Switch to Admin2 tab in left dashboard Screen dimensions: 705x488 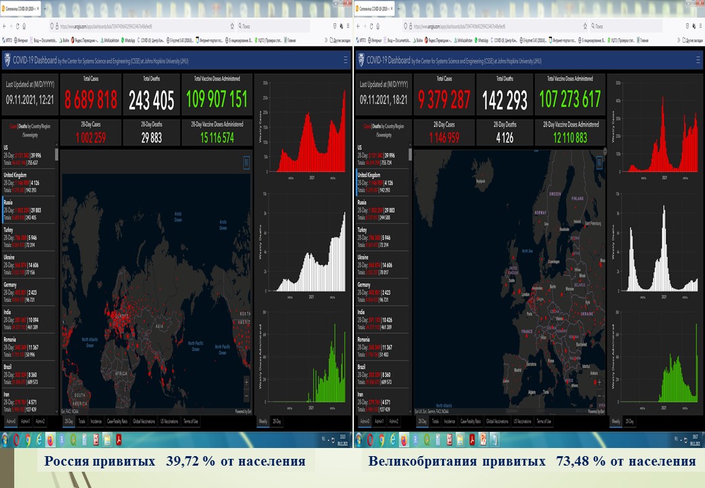(x=40, y=422)
